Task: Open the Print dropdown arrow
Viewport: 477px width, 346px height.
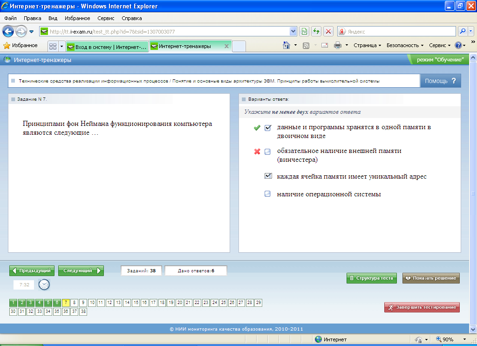Action: click(x=347, y=45)
